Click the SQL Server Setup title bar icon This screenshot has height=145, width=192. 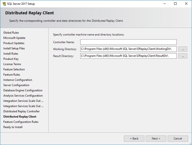(4, 4)
